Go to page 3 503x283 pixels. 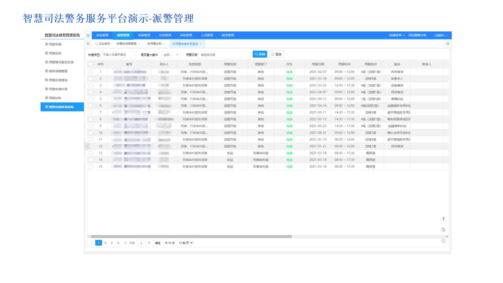coord(112,243)
